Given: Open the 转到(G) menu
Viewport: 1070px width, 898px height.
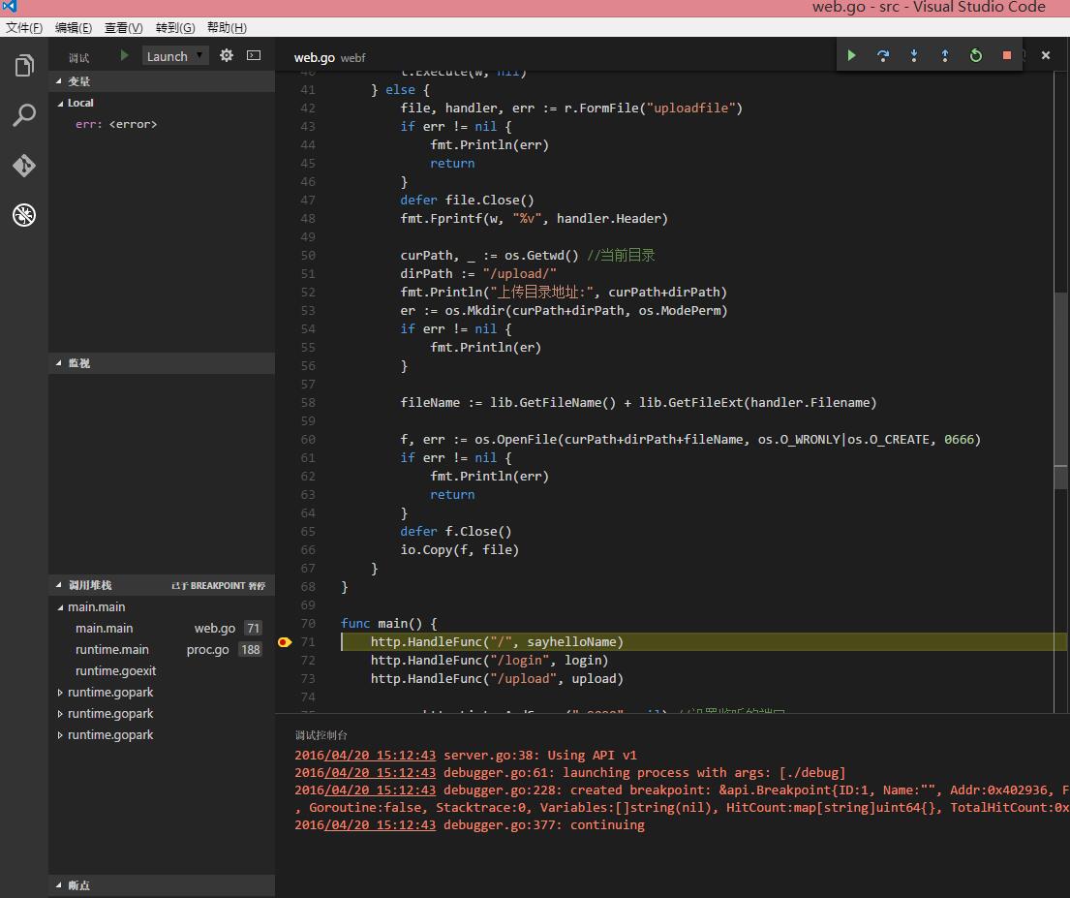Looking at the screenshot, I should pyautogui.click(x=175, y=28).
